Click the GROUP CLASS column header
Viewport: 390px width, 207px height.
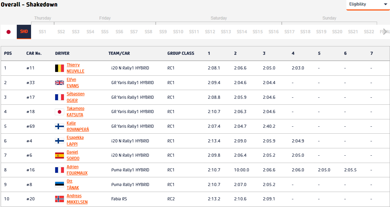click(181, 53)
